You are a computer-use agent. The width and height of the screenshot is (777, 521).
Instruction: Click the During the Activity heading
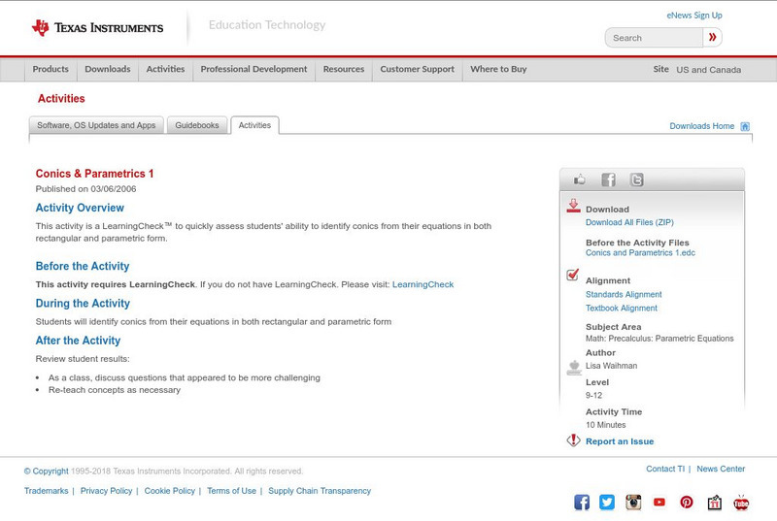tap(83, 304)
